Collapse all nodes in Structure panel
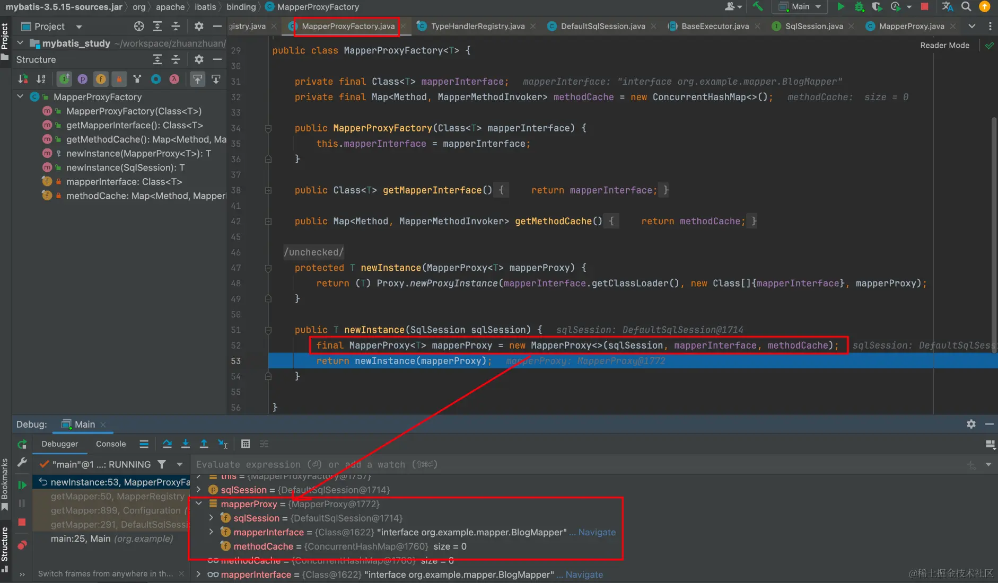 [176, 59]
